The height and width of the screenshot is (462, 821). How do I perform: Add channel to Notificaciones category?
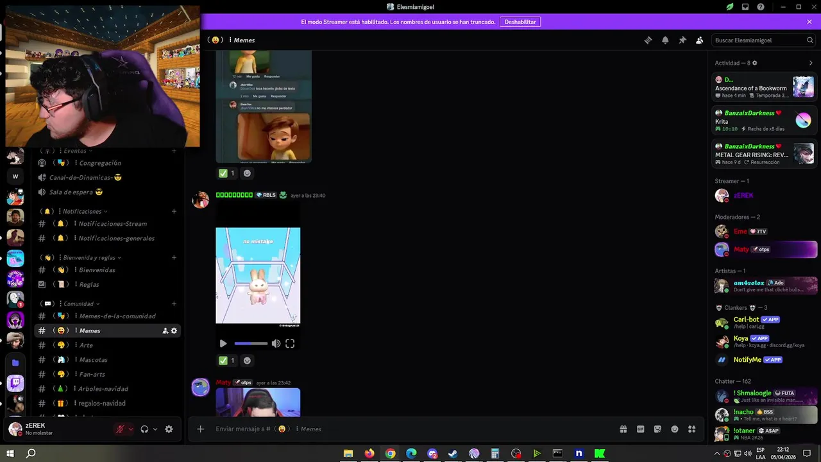174,211
